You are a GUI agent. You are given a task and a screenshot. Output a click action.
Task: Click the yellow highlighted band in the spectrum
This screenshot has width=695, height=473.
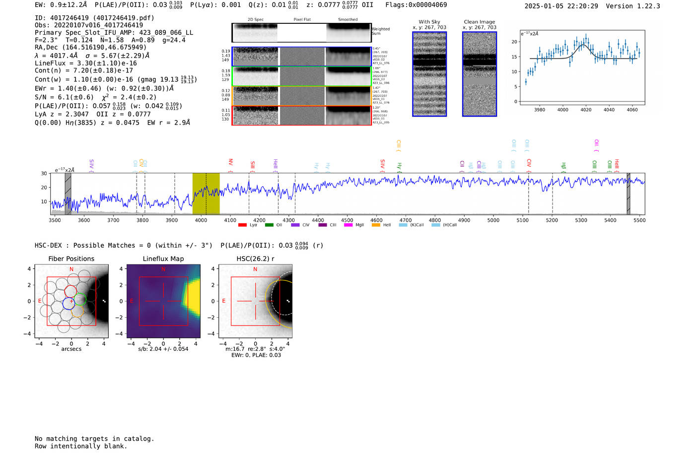pyautogui.click(x=206, y=194)
